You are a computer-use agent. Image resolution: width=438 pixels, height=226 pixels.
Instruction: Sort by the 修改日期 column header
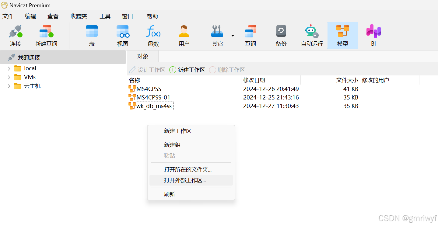271,80
